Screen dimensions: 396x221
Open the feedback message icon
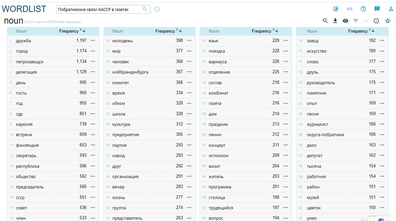point(377,9)
